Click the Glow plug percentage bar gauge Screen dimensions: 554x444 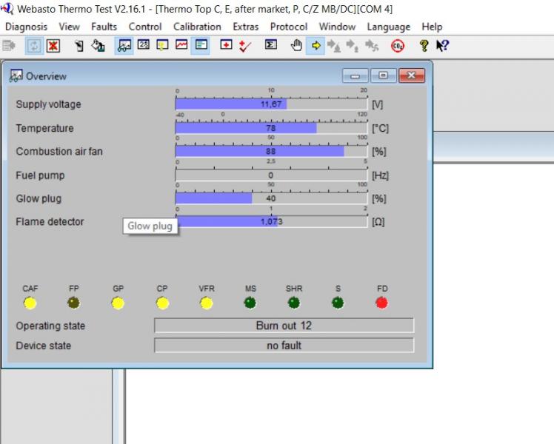(x=271, y=198)
